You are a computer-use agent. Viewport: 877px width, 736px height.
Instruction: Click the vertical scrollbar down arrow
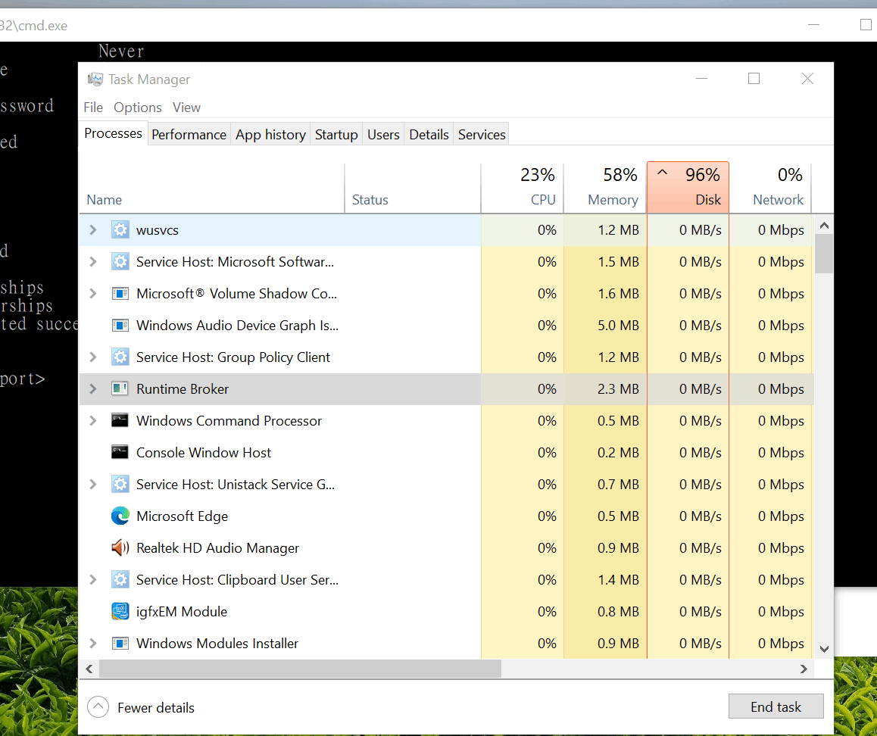coord(824,650)
